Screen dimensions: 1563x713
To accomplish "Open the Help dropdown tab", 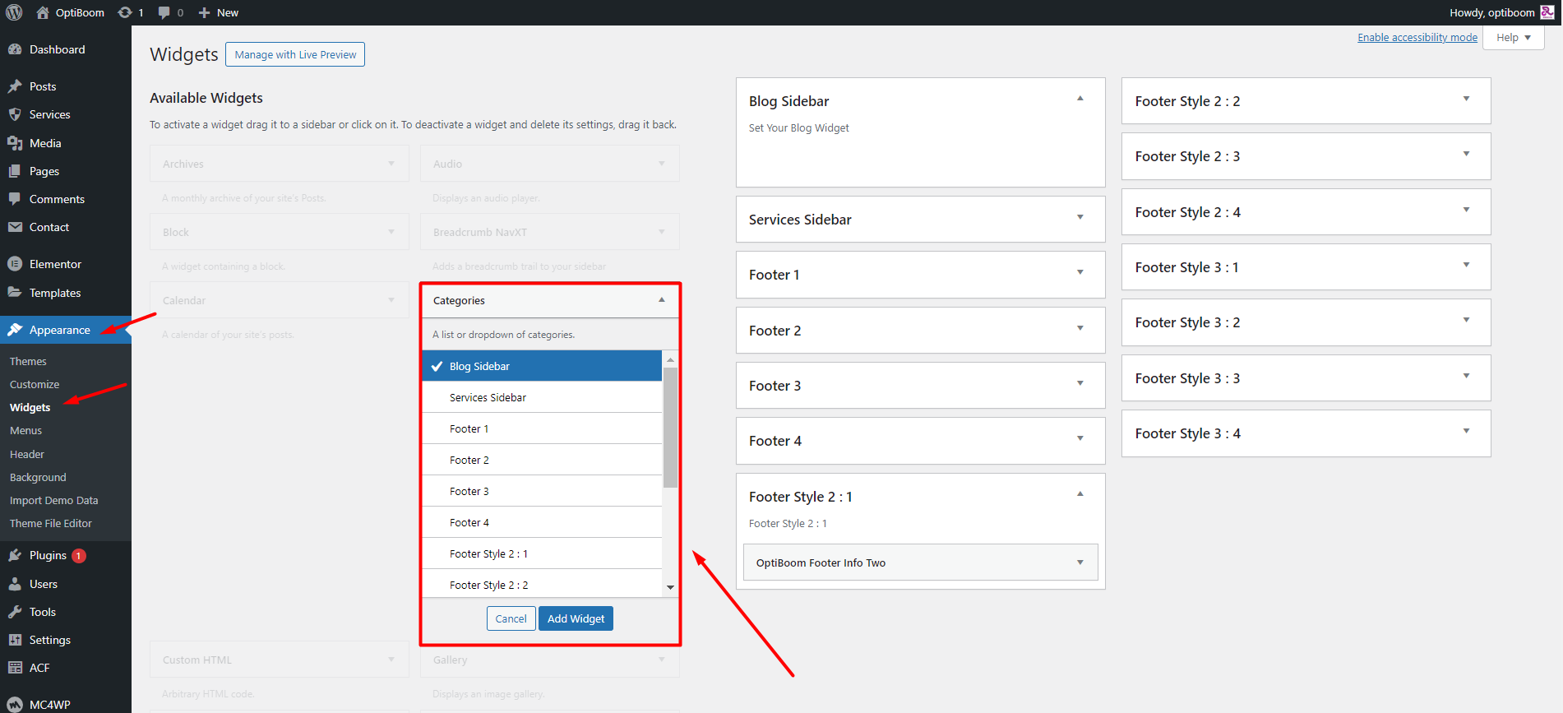I will pyautogui.click(x=1513, y=38).
